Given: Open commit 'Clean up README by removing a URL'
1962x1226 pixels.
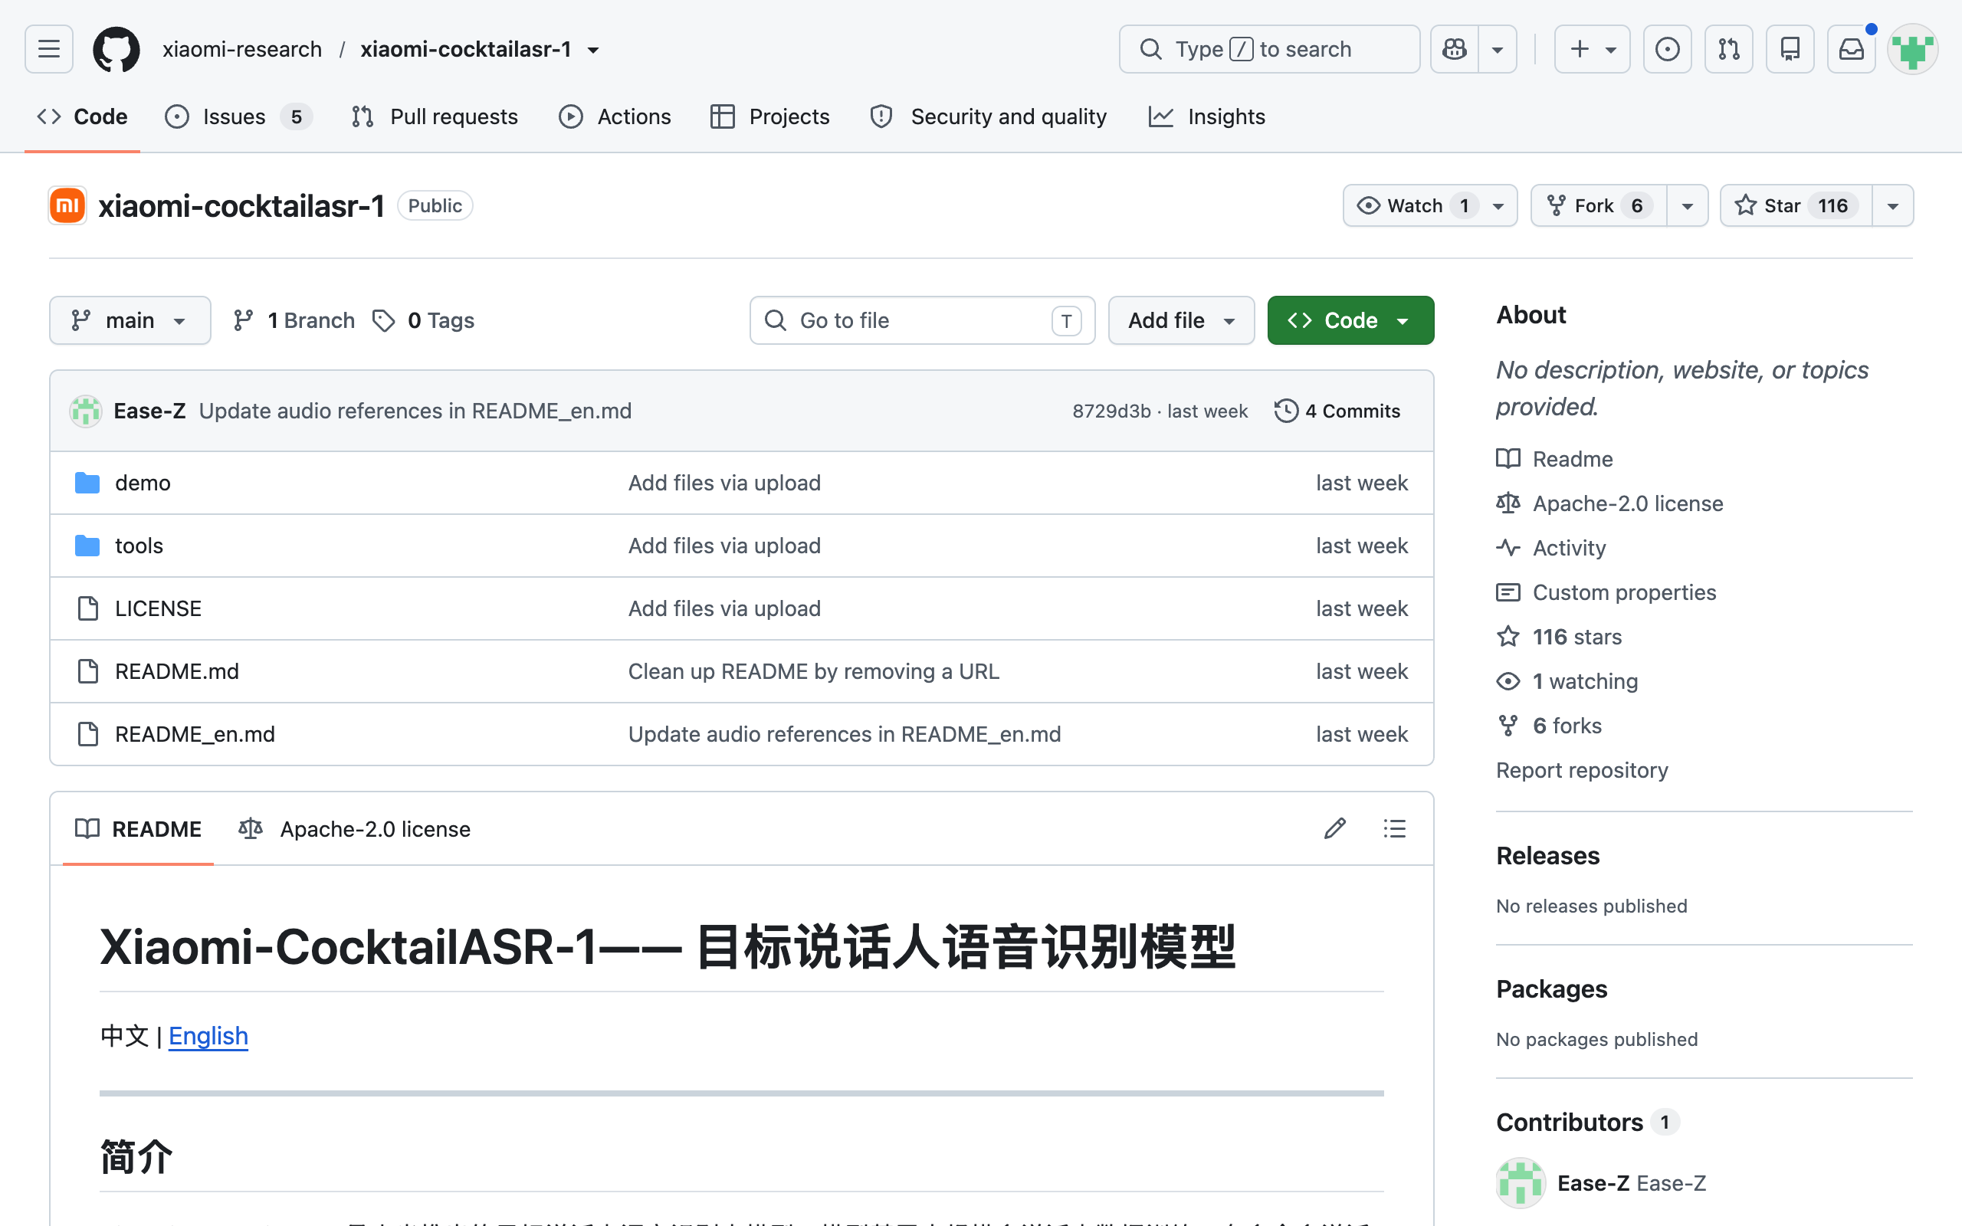Looking at the screenshot, I should [813, 671].
